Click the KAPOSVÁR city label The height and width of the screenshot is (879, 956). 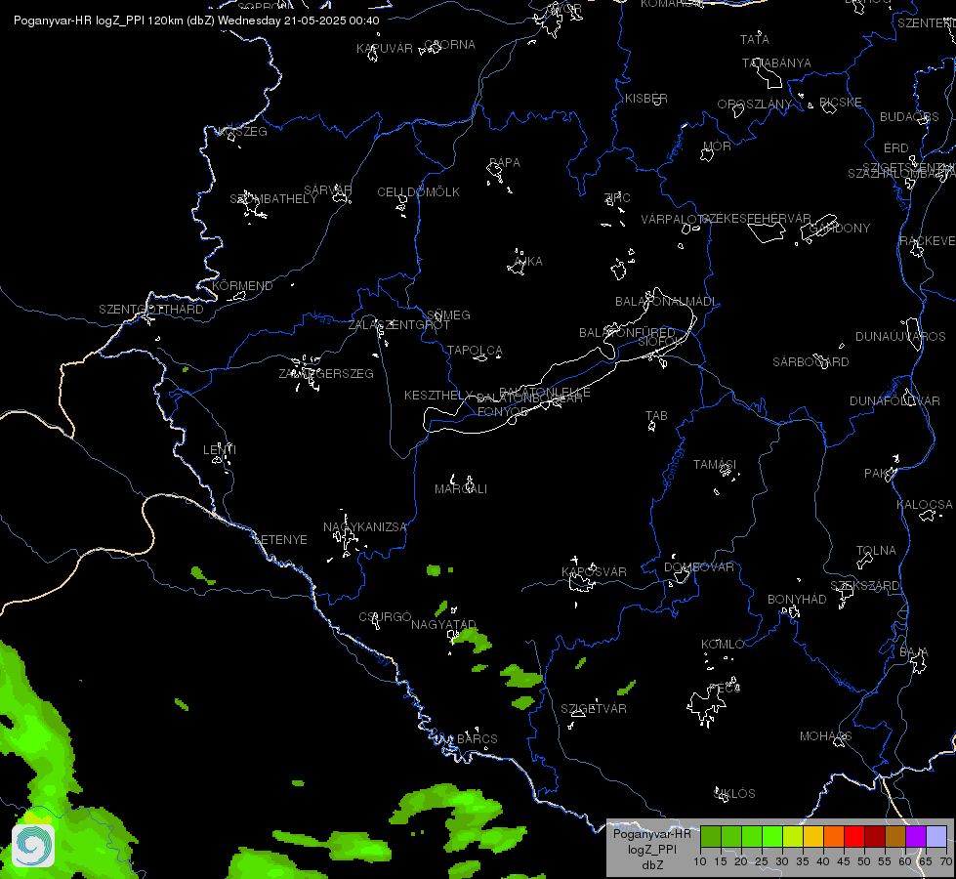point(594,572)
